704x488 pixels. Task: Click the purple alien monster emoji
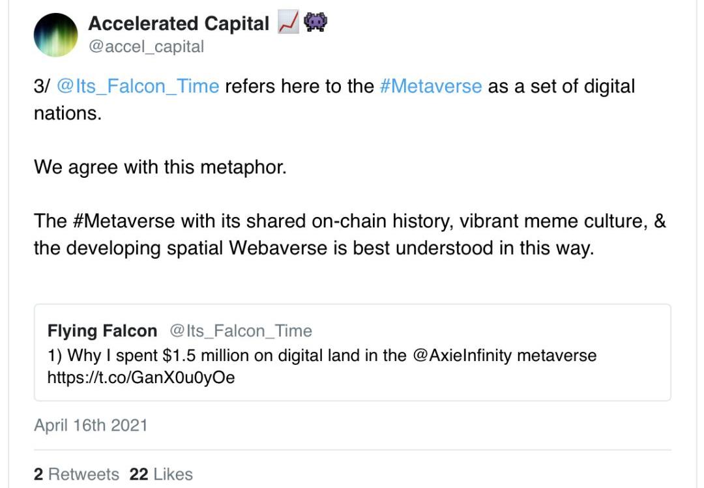click(315, 23)
